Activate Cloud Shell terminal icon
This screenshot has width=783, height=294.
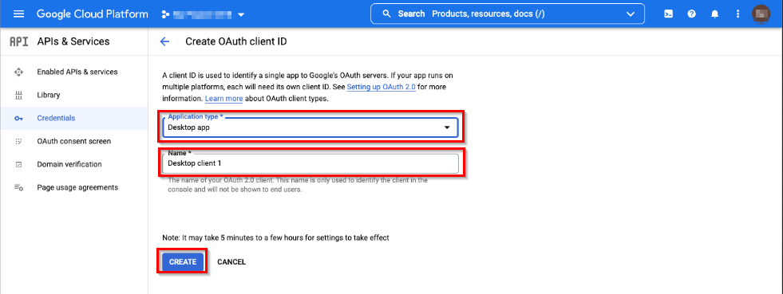668,14
